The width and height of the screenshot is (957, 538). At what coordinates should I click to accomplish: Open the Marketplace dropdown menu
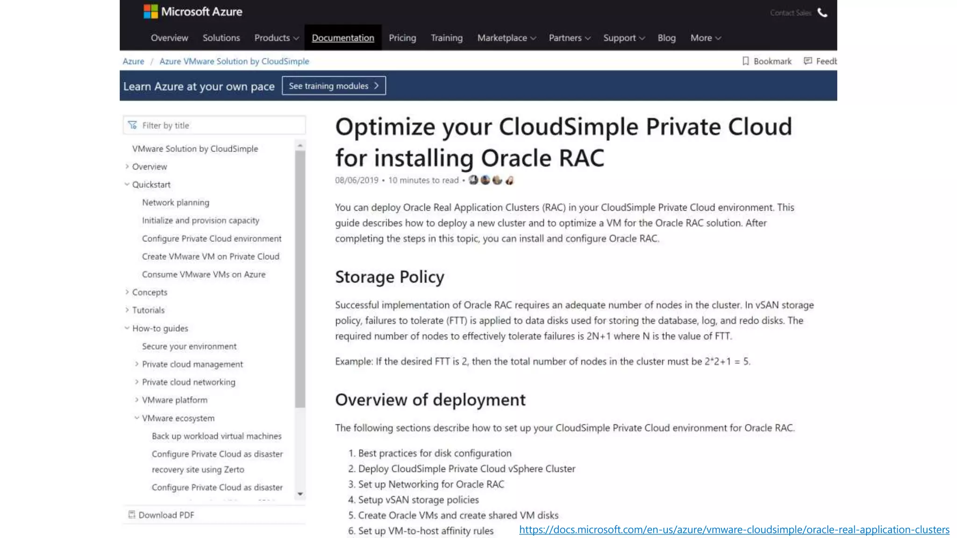(x=507, y=38)
